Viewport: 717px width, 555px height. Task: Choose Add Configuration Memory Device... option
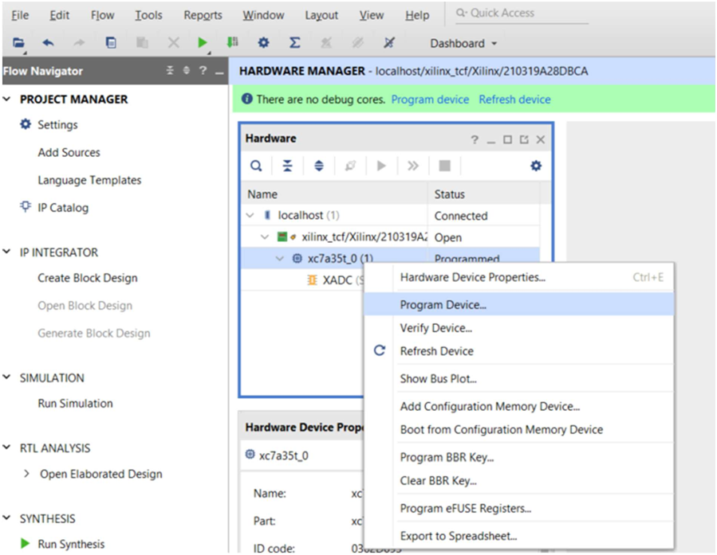pyautogui.click(x=490, y=407)
